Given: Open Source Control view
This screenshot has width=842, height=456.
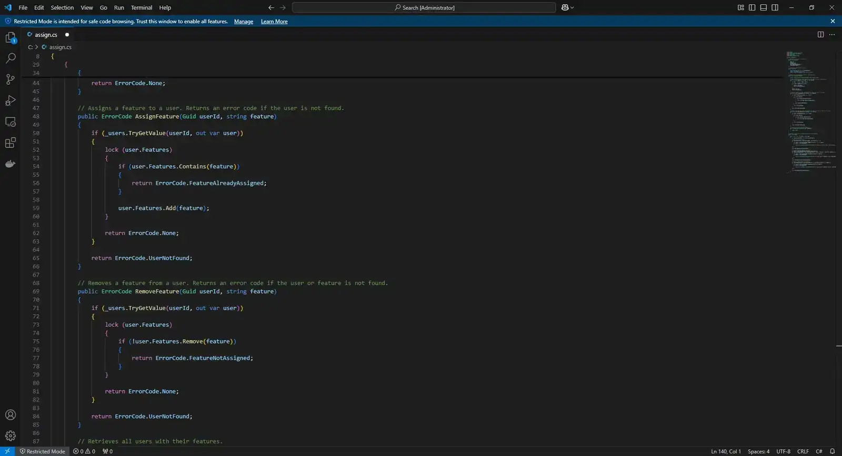Looking at the screenshot, I should coord(11,79).
